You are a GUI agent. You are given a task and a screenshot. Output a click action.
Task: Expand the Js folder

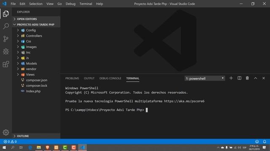[36, 58]
